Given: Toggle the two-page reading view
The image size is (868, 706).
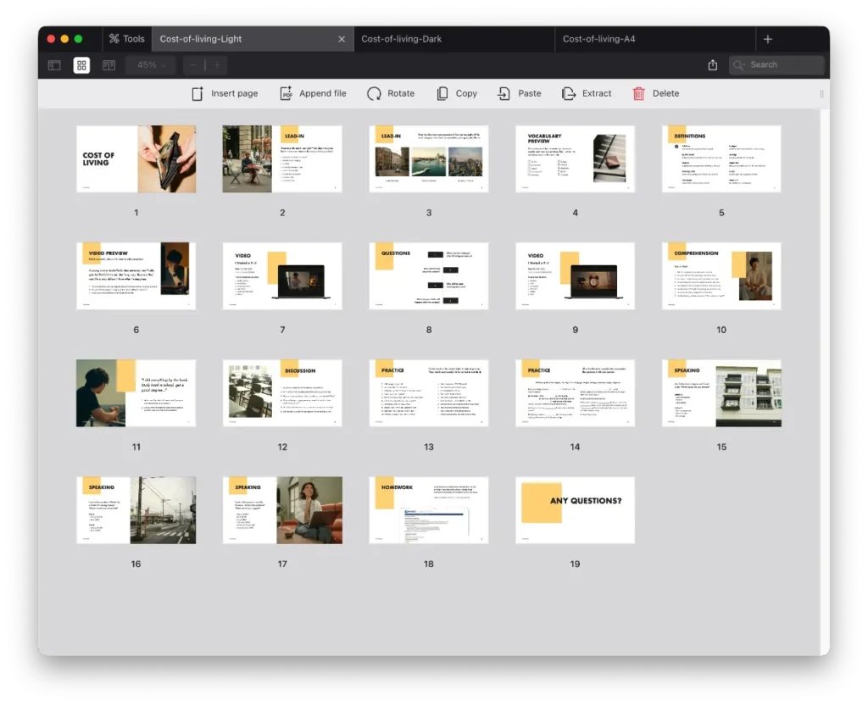Looking at the screenshot, I should click(108, 65).
